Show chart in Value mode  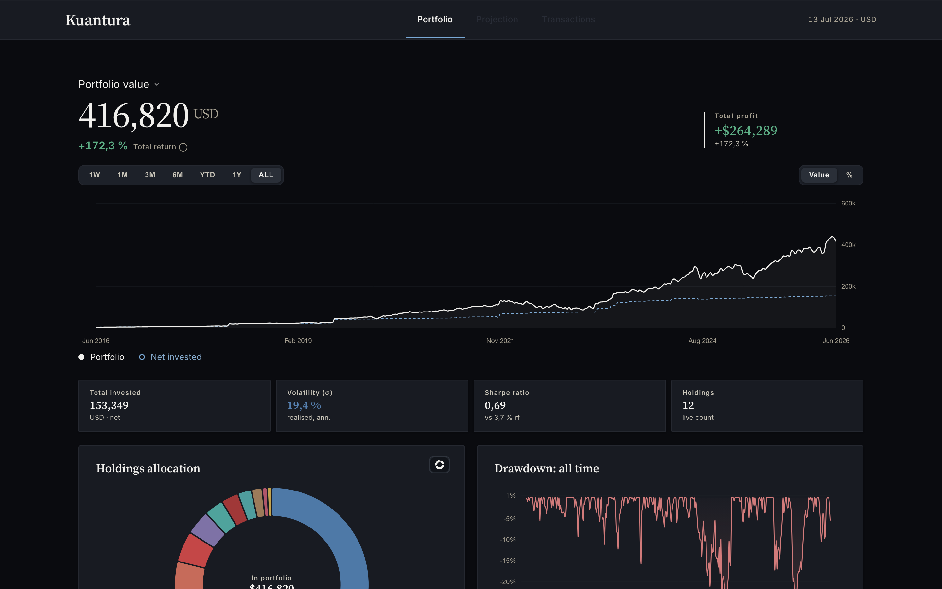point(819,175)
